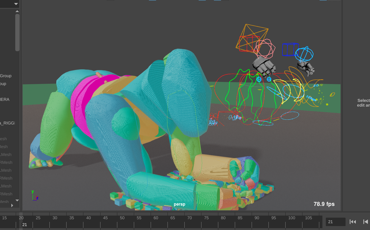370x230 pixels.
Task: Click the outliner scroll-up arrow
Action: [x=17, y=11]
